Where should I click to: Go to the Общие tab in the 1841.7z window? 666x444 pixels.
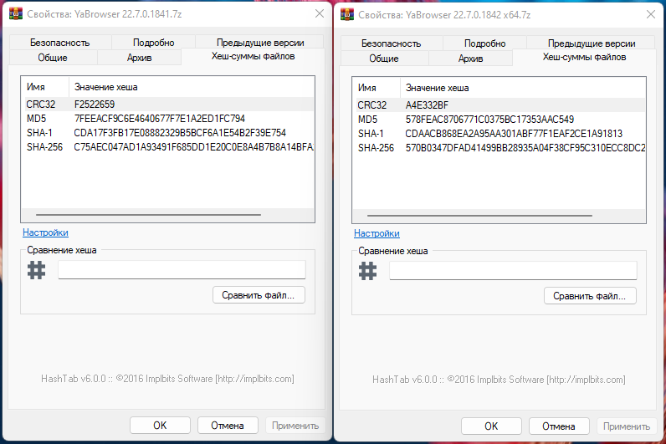[x=53, y=58]
